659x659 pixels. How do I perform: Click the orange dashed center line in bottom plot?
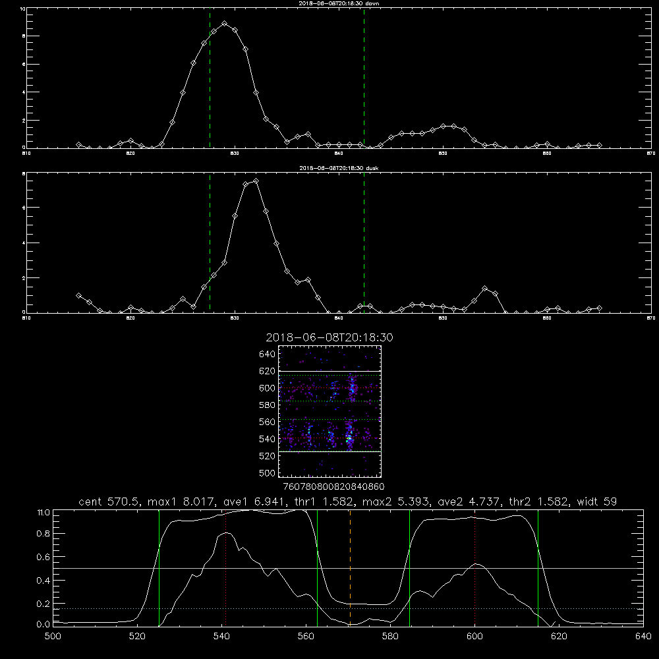(350, 568)
